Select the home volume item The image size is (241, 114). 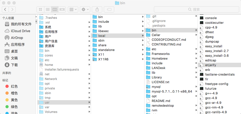[64, 65]
